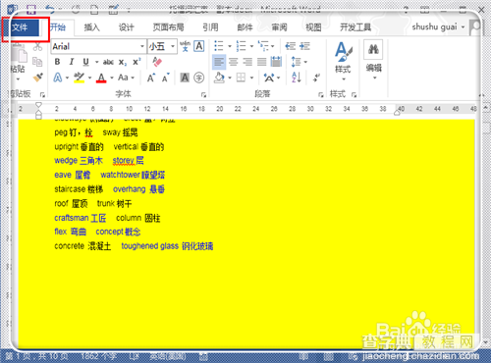Apply the yellow text highlight color

(79, 78)
